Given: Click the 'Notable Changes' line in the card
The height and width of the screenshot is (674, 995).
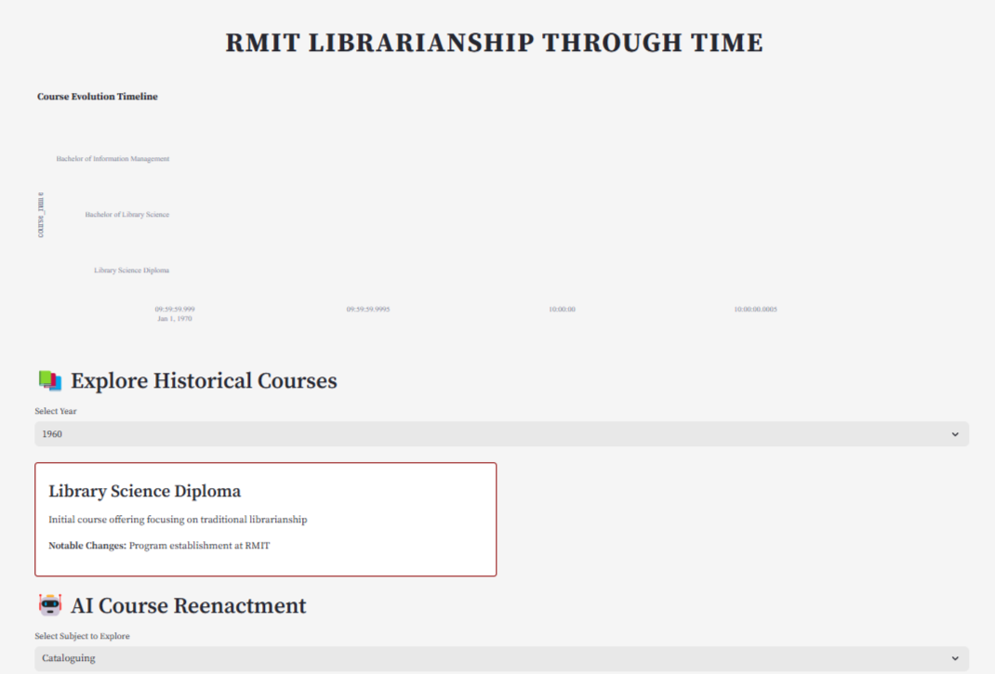Looking at the screenshot, I should [159, 545].
